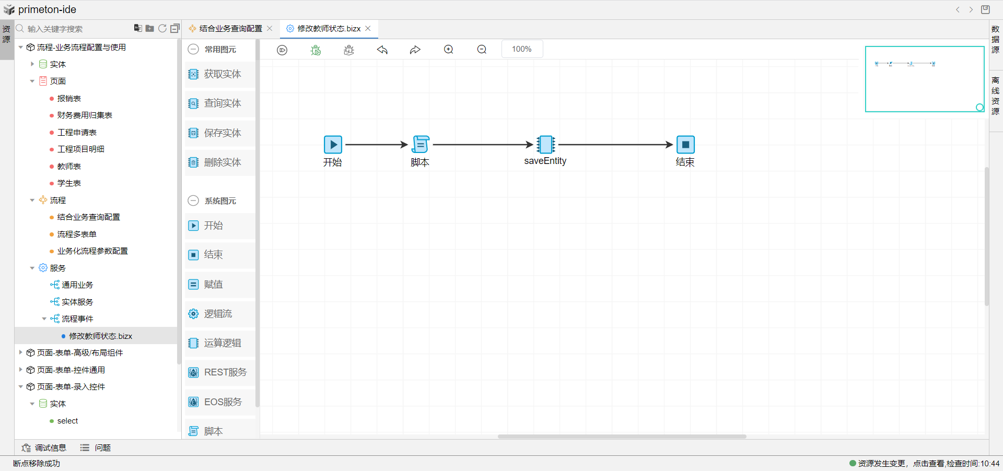
Task: Select the saveEntity node on canvas
Action: (545, 145)
